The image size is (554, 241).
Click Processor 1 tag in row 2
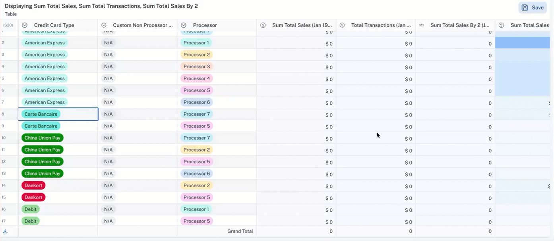pyautogui.click(x=196, y=43)
